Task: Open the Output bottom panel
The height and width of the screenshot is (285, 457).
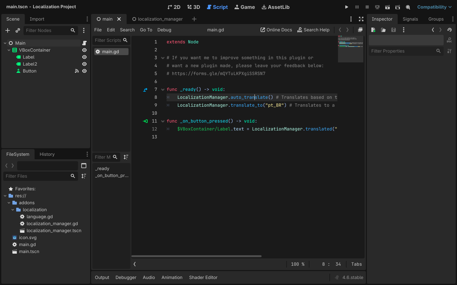Action: click(x=102, y=277)
